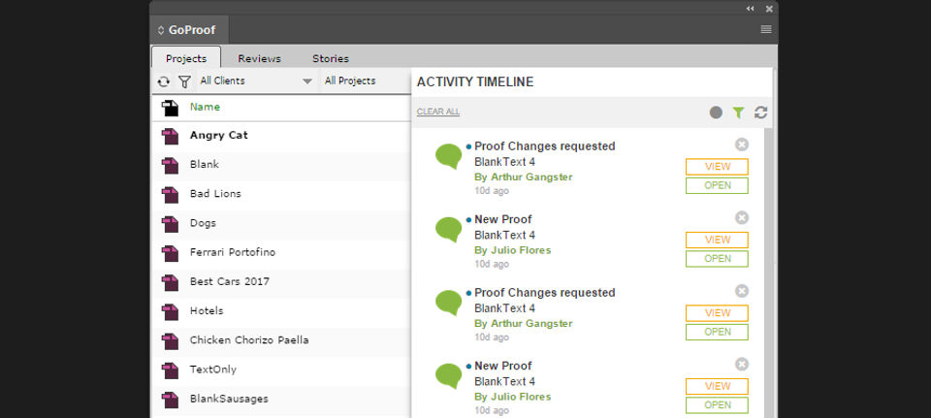Image resolution: width=931 pixels, height=418 pixels.
Task: Collapse the panel with the double arrows
Action: (x=750, y=9)
